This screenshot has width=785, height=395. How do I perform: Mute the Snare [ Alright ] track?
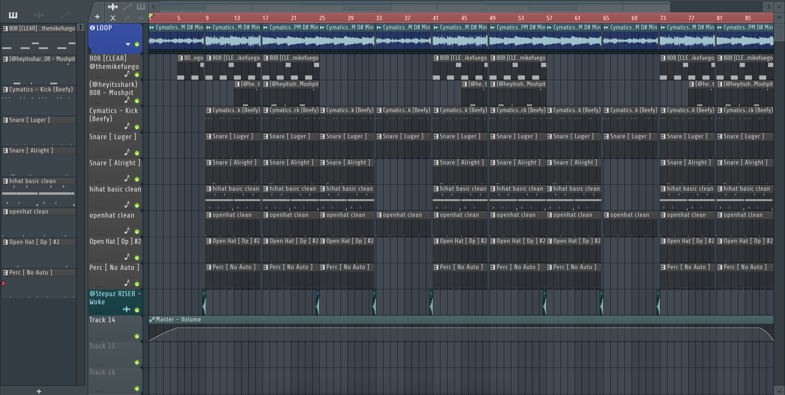click(x=137, y=179)
